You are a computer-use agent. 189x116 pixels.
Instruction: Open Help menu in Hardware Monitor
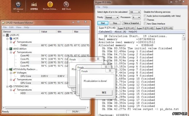pos(26,27)
